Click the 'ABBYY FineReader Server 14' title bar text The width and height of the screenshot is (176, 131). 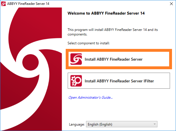pos(28,4)
